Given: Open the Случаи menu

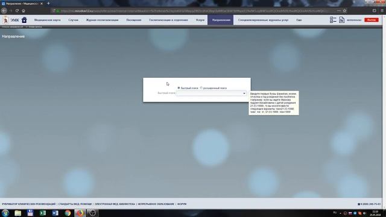Looking at the screenshot, I should [74, 20].
